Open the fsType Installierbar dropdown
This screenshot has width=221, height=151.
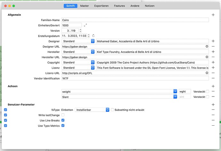(92, 110)
